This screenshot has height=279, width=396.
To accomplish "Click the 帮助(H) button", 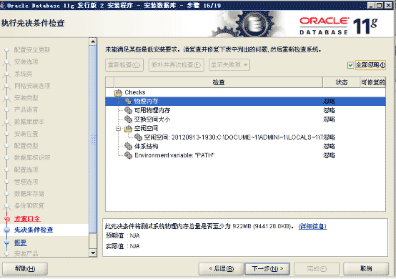I will 25,269.
